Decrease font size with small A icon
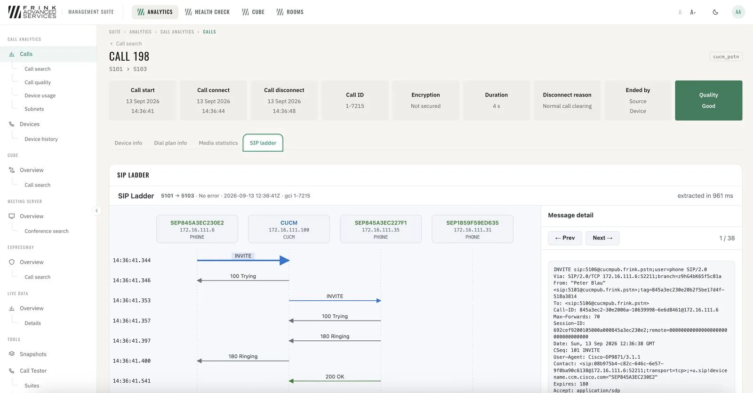753x393 pixels. tap(680, 12)
